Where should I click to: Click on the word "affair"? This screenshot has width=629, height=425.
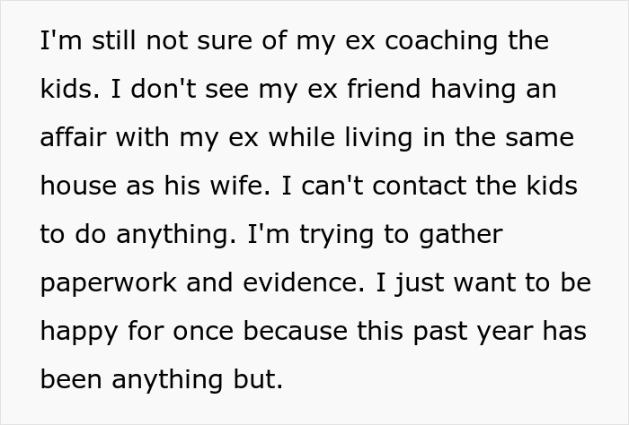[74, 138]
